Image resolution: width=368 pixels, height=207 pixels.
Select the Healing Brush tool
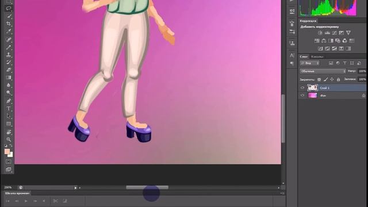[x=9, y=40]
